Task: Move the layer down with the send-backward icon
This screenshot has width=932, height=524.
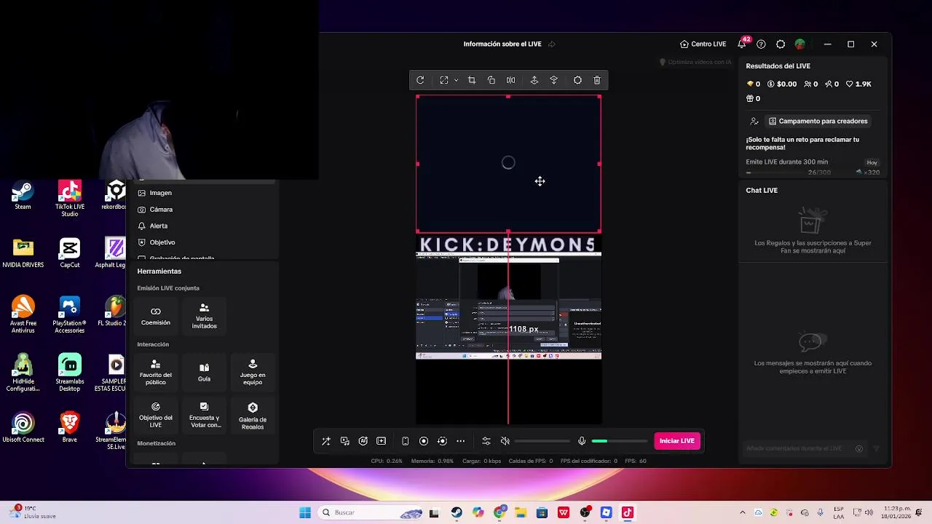Action: click(553, 80)
